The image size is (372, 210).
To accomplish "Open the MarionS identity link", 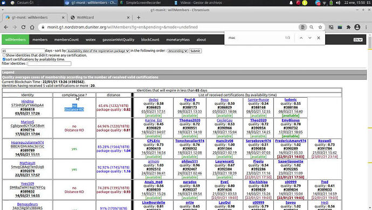I will coord(27,122).
